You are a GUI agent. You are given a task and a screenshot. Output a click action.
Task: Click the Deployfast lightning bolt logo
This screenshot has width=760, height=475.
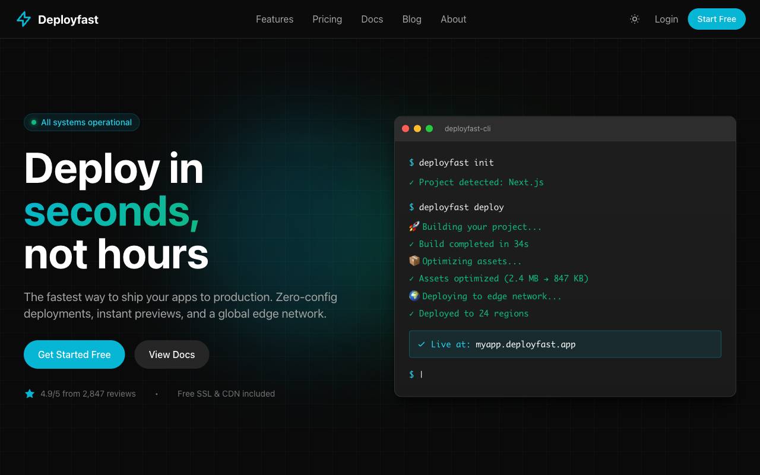click(24, 19)
